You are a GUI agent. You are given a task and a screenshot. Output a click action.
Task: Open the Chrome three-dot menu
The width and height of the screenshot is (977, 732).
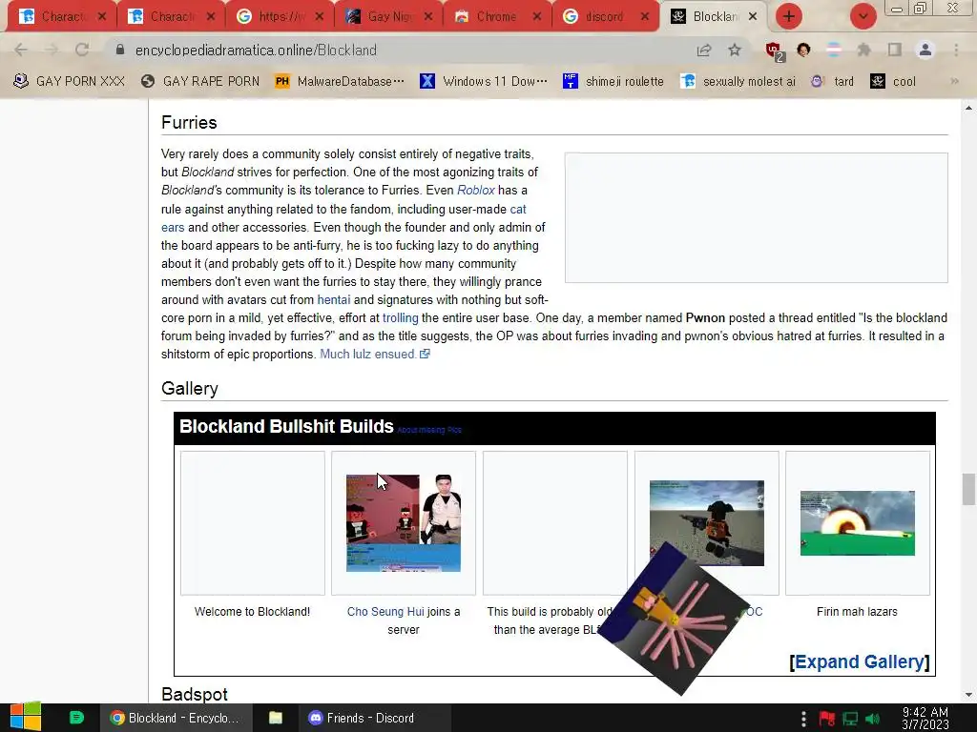coord(956,50)
